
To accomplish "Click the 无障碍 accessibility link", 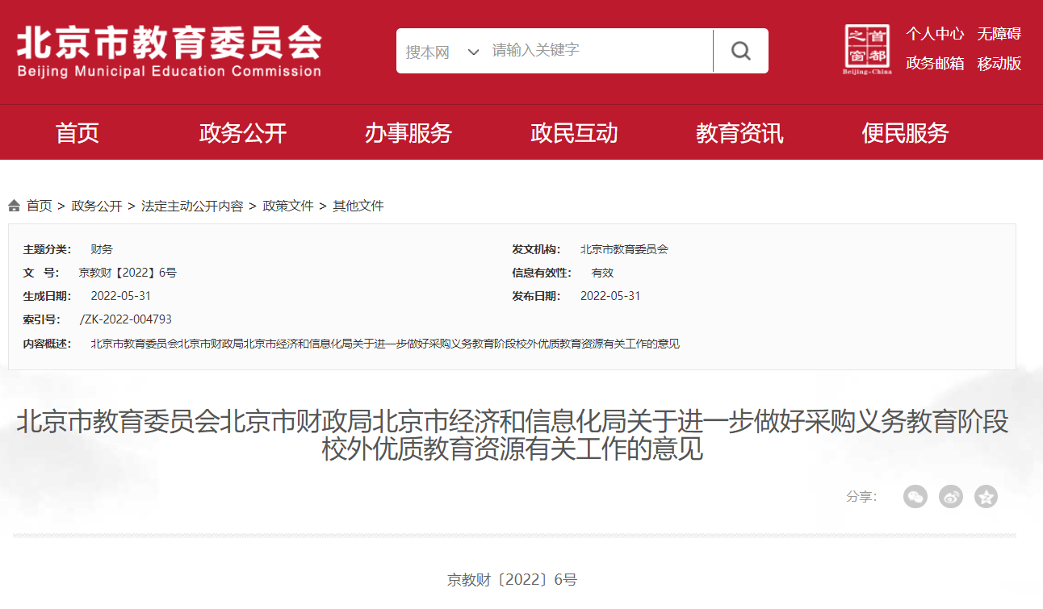I will [x=999, y=34].
